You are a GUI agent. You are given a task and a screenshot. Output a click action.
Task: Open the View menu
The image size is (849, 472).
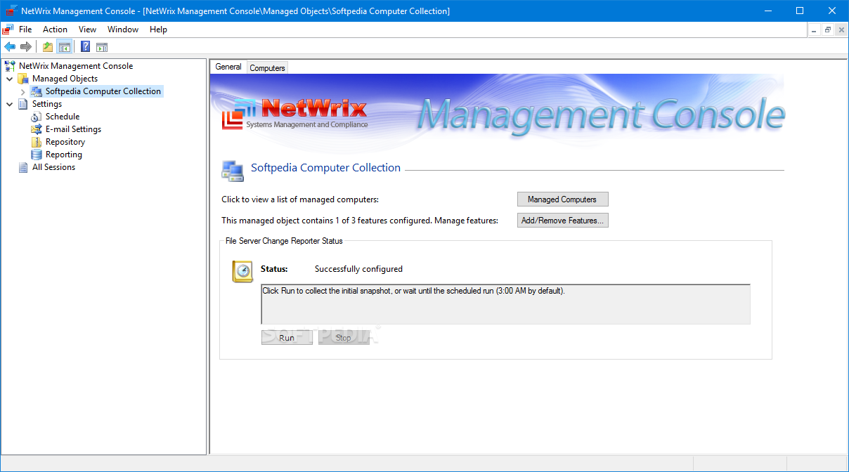(87, 29)
